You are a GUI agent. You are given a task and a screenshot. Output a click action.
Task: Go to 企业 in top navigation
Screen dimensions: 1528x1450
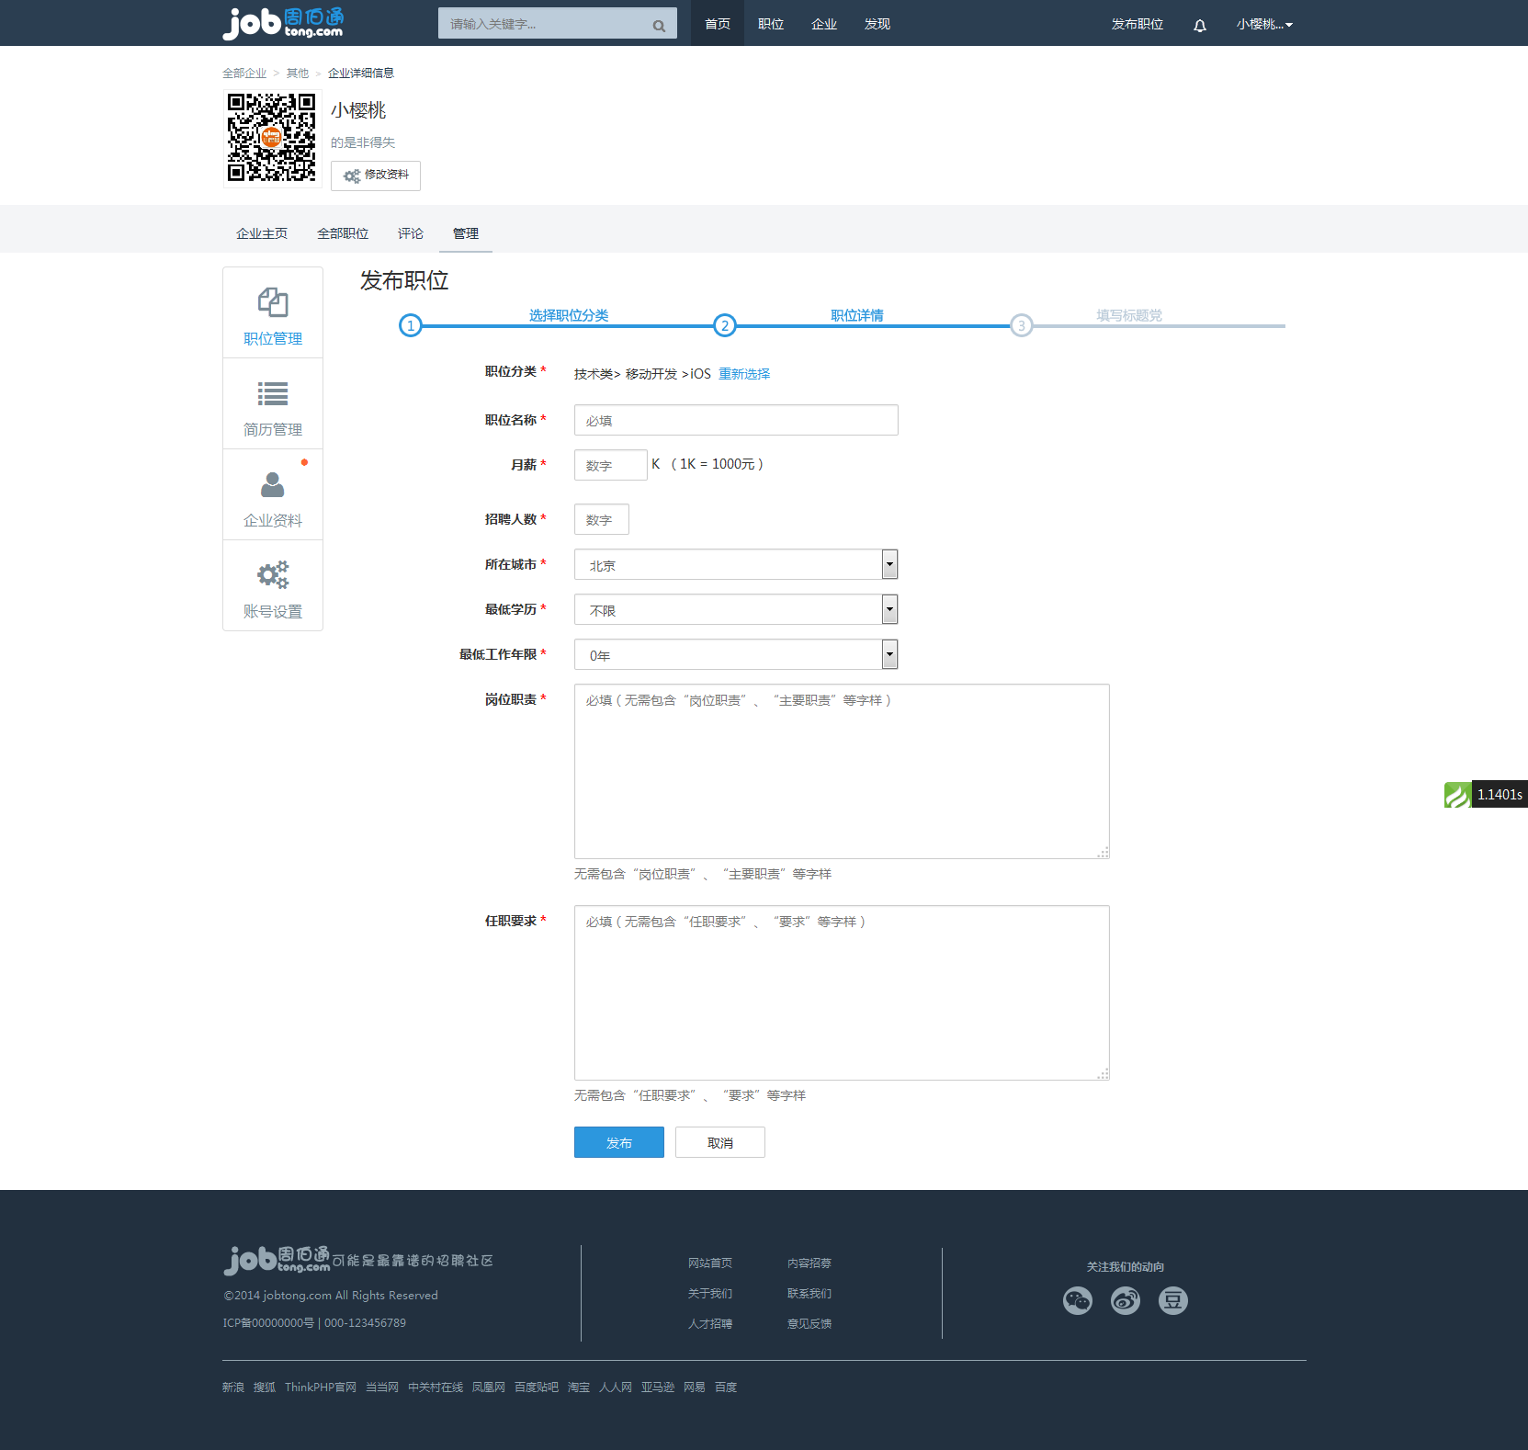pyautogui.click(x=824, y=24)
